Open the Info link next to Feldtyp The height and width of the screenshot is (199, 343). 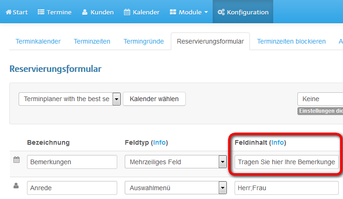point(159,142)
